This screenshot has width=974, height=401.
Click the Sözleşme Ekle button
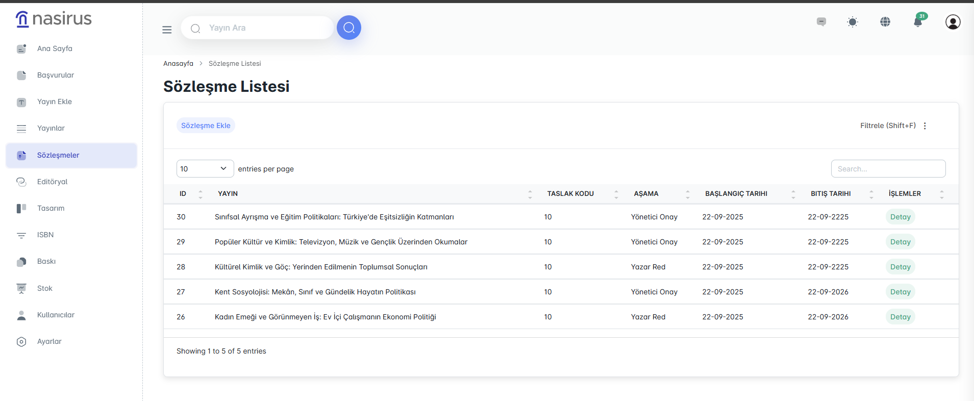[x=206, y=126]
